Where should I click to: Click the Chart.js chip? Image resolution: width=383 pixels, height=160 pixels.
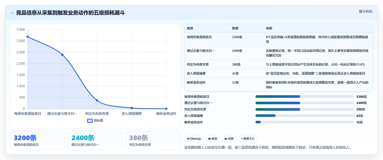[x=194, y=139]
